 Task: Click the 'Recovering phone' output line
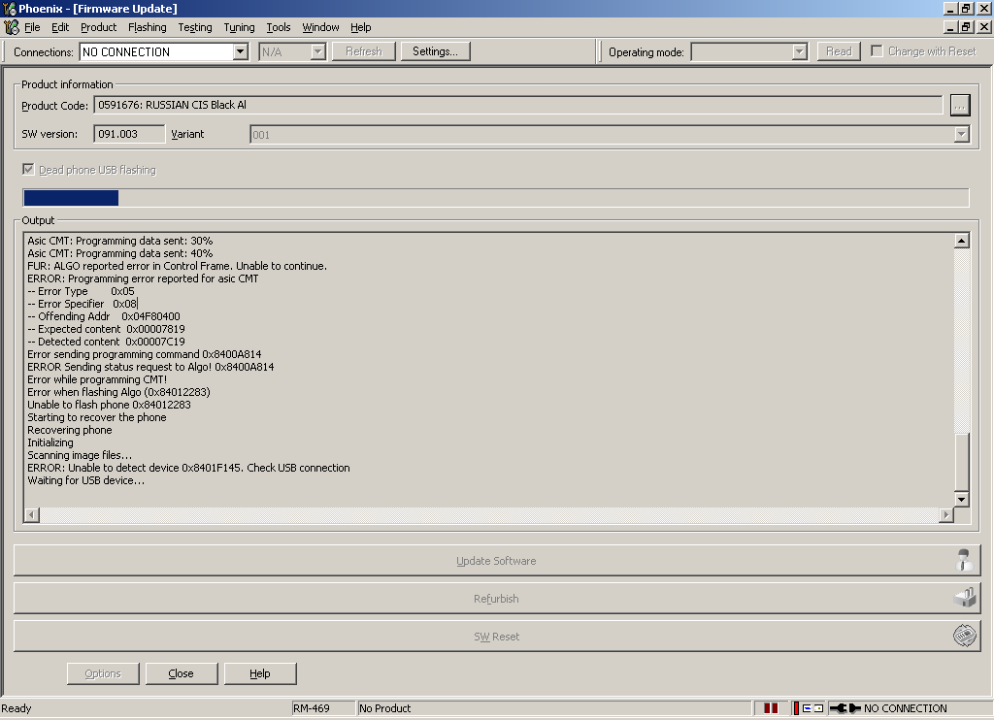[x=70, y=430]
